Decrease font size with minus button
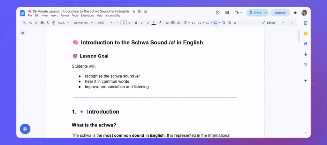This screenshot has width=327, height=145. (x=118, y=23)
